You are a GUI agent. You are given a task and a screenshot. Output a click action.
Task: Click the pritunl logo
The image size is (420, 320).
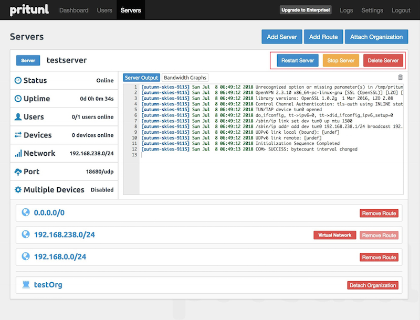29,10
